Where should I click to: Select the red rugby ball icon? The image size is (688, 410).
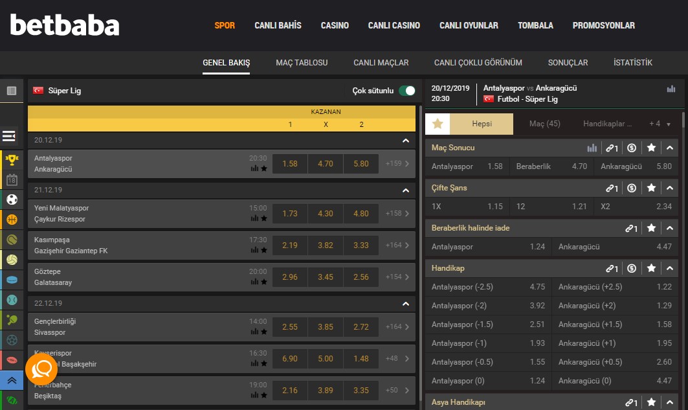pos(12,360)
